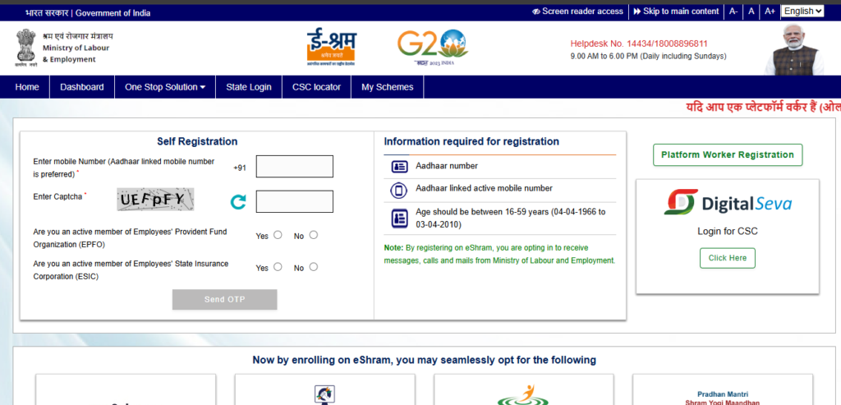
Task: Click the Platform Worker Registration button
Action: tap(727, 154)
